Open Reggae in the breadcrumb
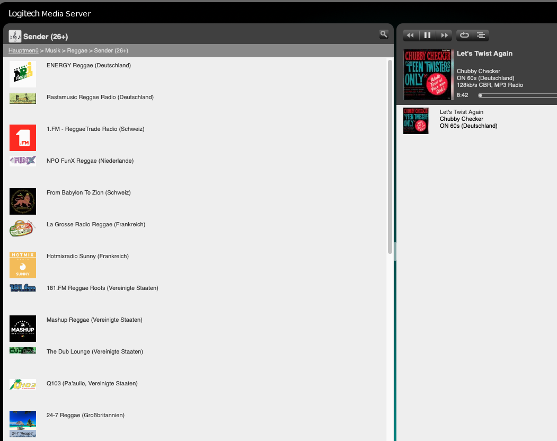 click(x=77, y=50)
